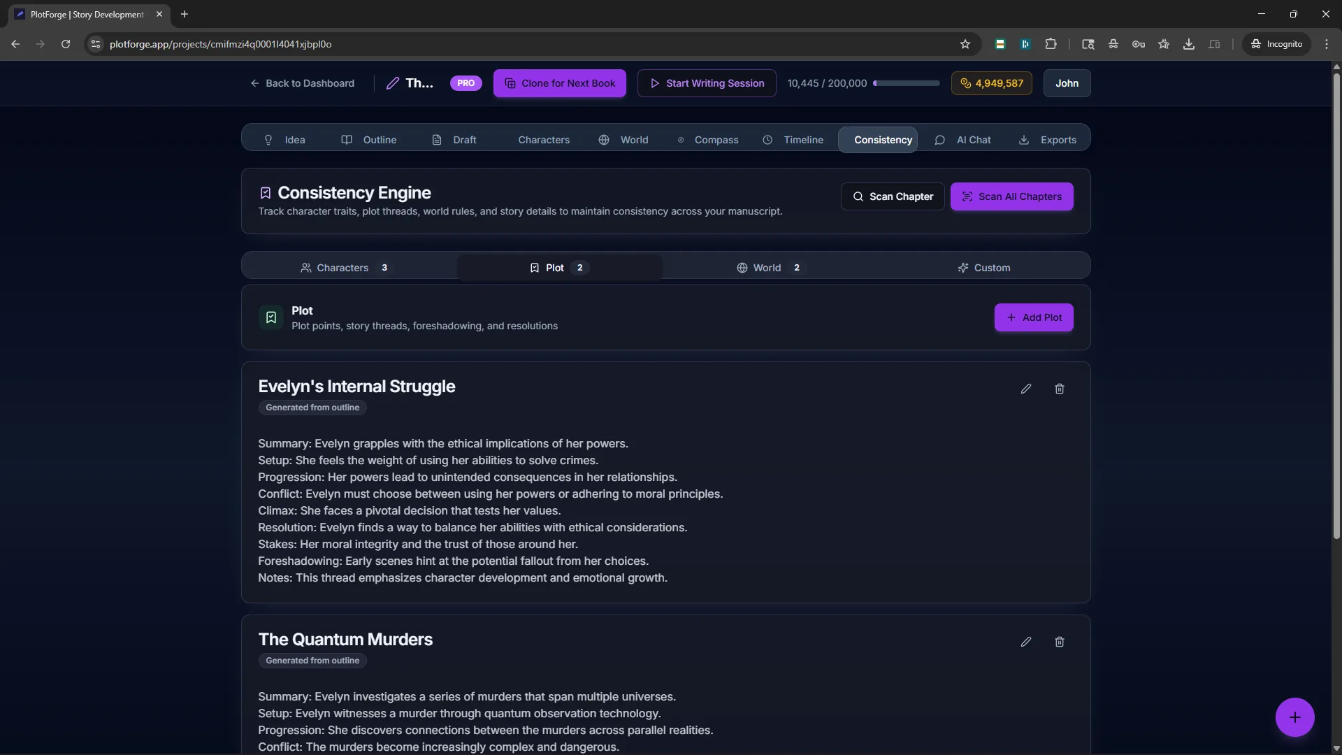Switch to the Compass tab
The height and width of the screenshot is (755, 1342).
708,140
